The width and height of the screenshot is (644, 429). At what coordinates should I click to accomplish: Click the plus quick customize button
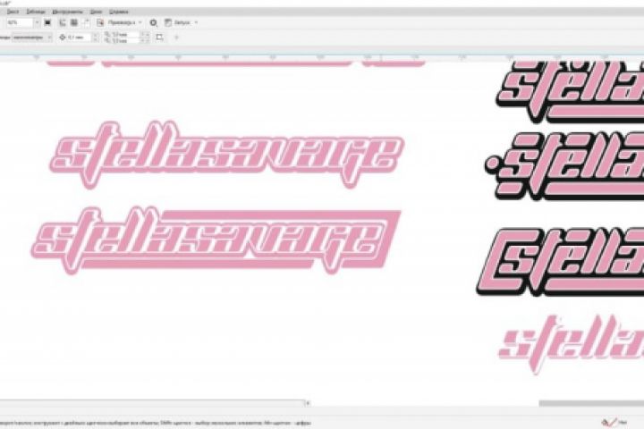(x=177, y=38)
